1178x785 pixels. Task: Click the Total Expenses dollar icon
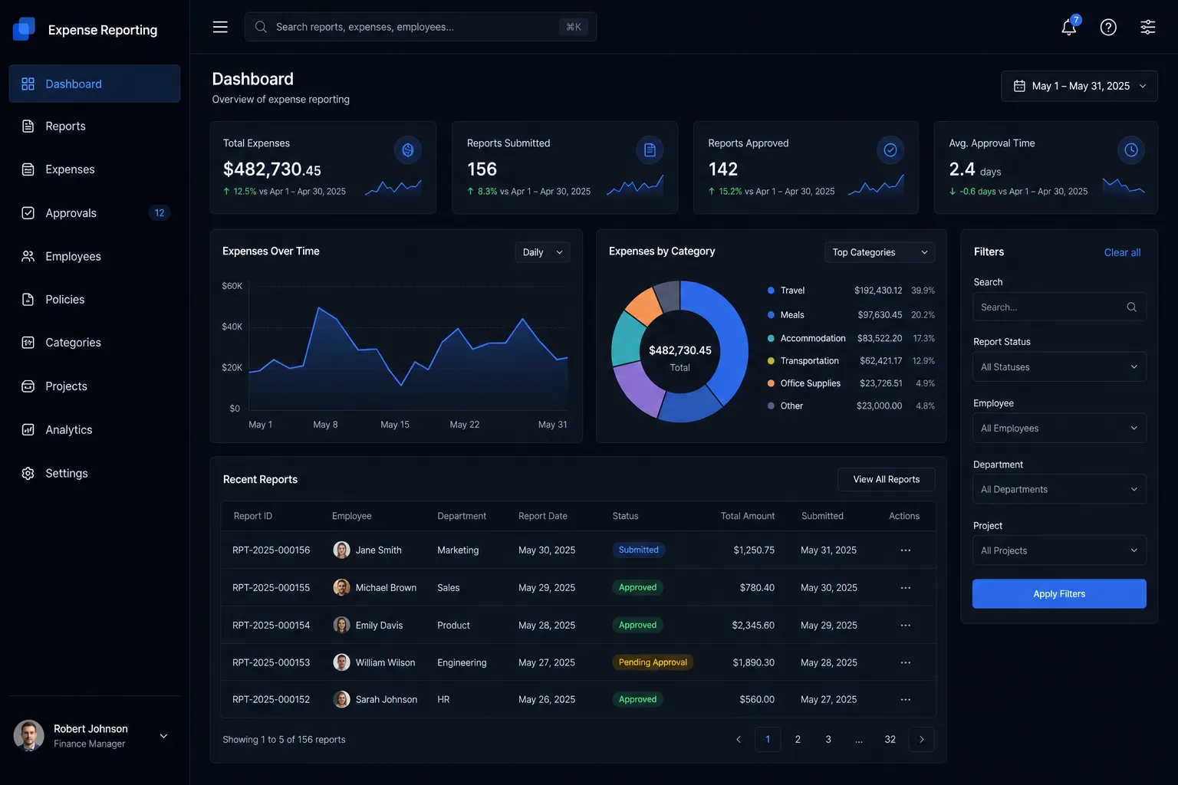click(408, 150)
